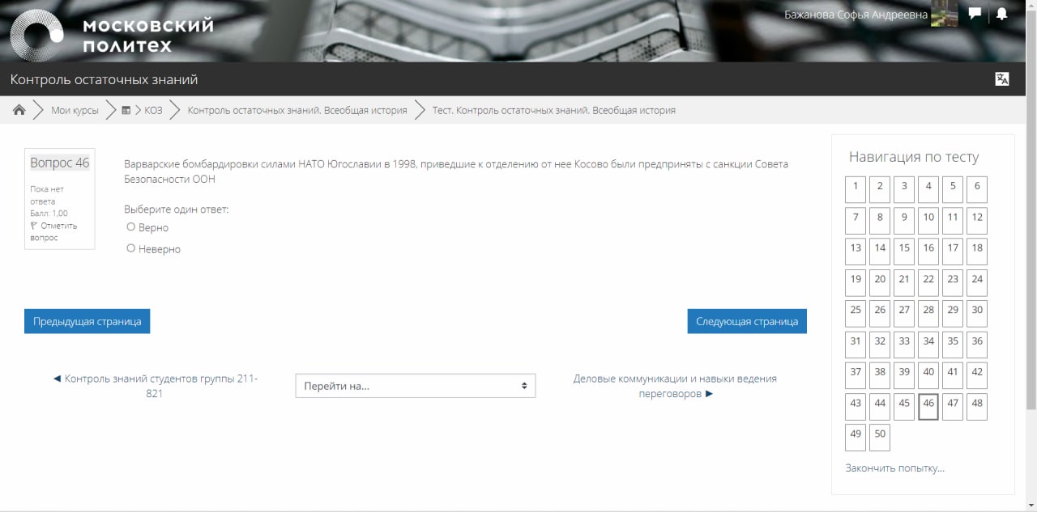The height and width of the screenshot is (512, 1037).
Task: Click the language translate icon
Action: pos(1002,79)
